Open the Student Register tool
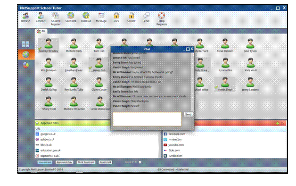This screenshot has width=296, height=186. pyautogui.click(x=56, y=19)
